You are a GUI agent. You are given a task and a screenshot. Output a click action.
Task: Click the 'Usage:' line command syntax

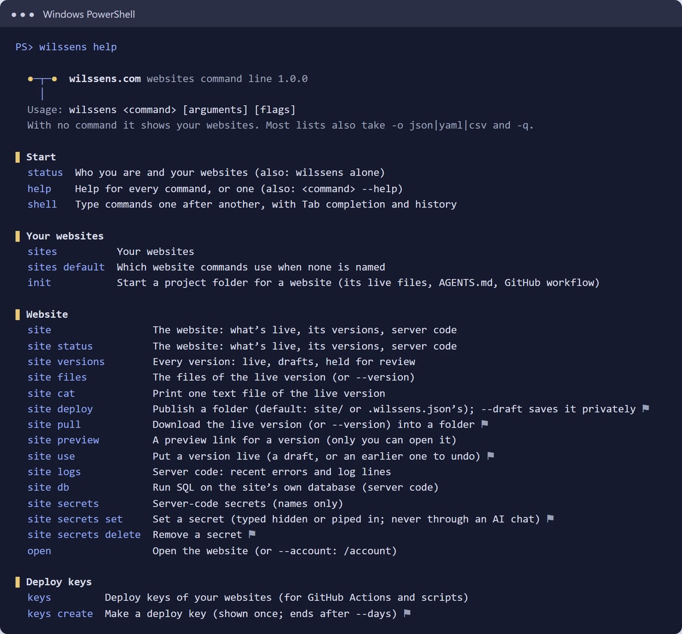pyautogui.click(x=182, y=110)
